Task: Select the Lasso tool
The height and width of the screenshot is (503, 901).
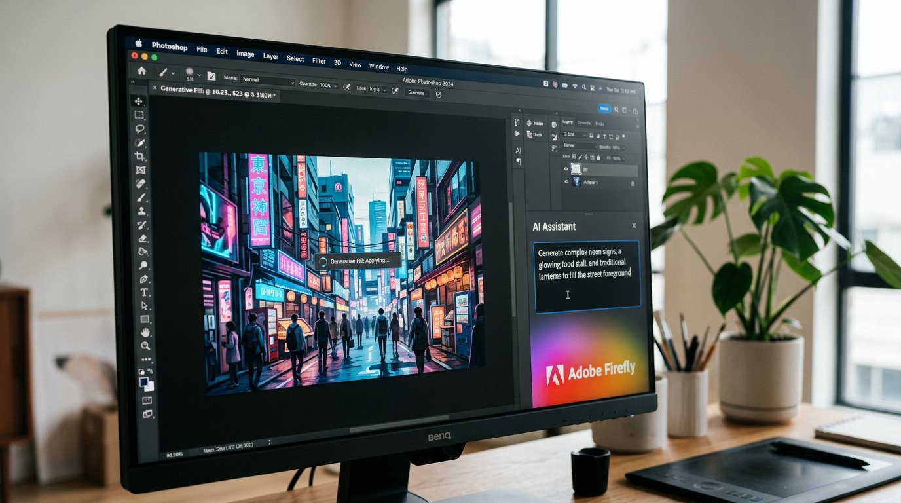Action: [x=139, y=128]
